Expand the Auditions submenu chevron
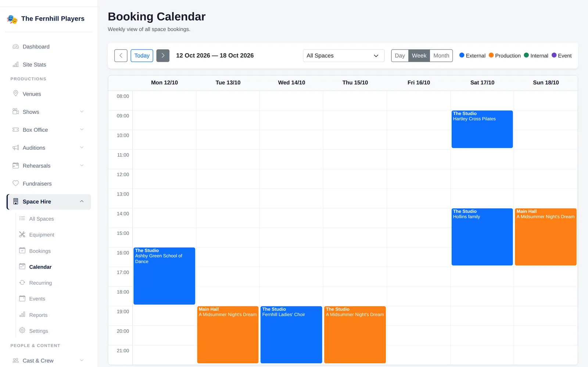 click(x=82, y=148)
